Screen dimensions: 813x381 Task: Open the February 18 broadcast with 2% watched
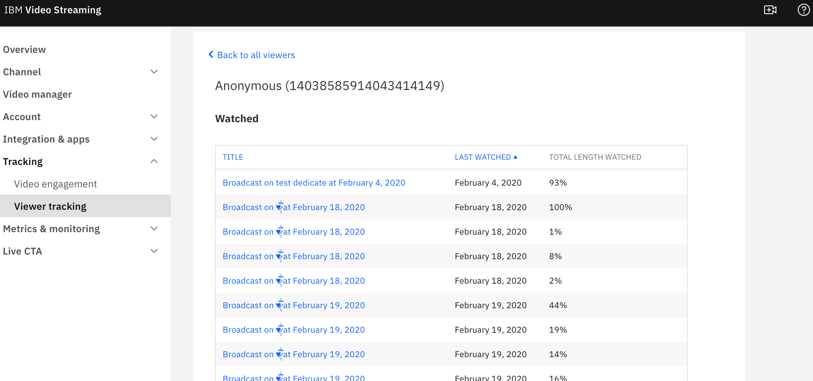(x=294, y=281)
